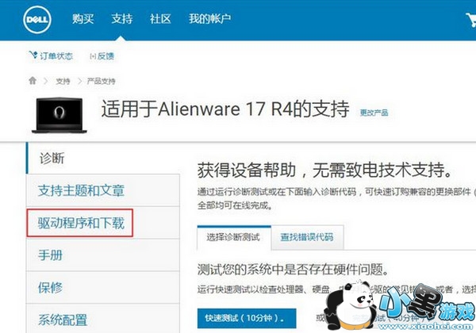The height and width of the screenshot is (333, 476).
Task: Click 更改产品 to change product
Action: click(374, 113)
